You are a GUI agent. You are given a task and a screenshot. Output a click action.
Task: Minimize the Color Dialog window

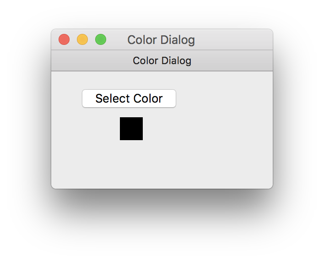pos(82,40)
